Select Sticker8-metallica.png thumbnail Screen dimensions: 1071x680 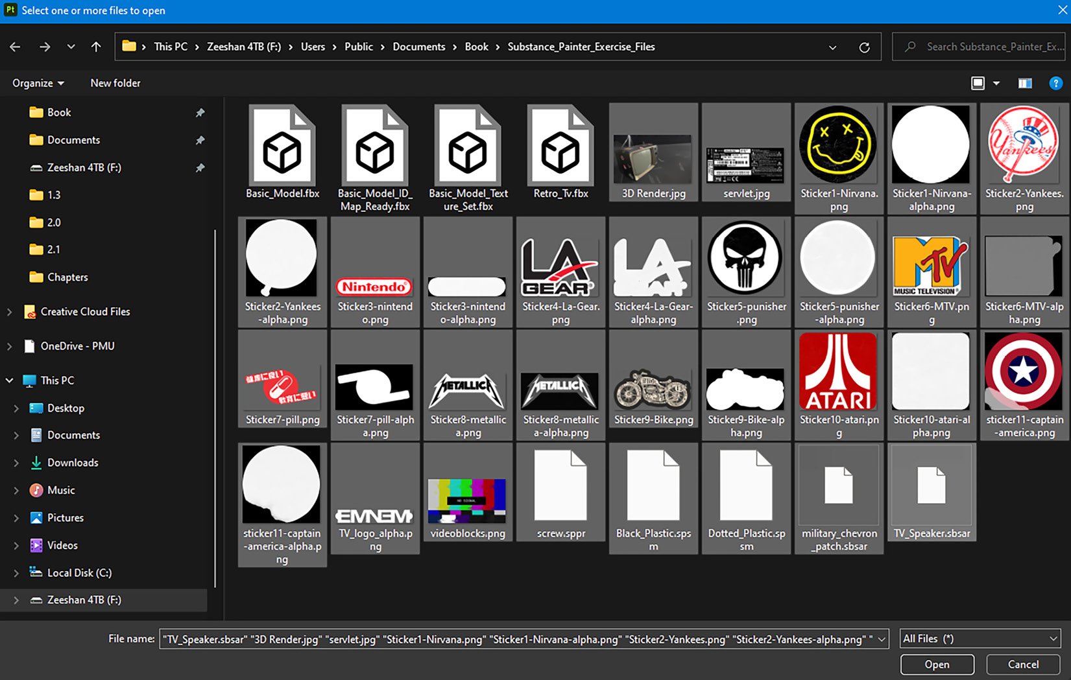467,391
